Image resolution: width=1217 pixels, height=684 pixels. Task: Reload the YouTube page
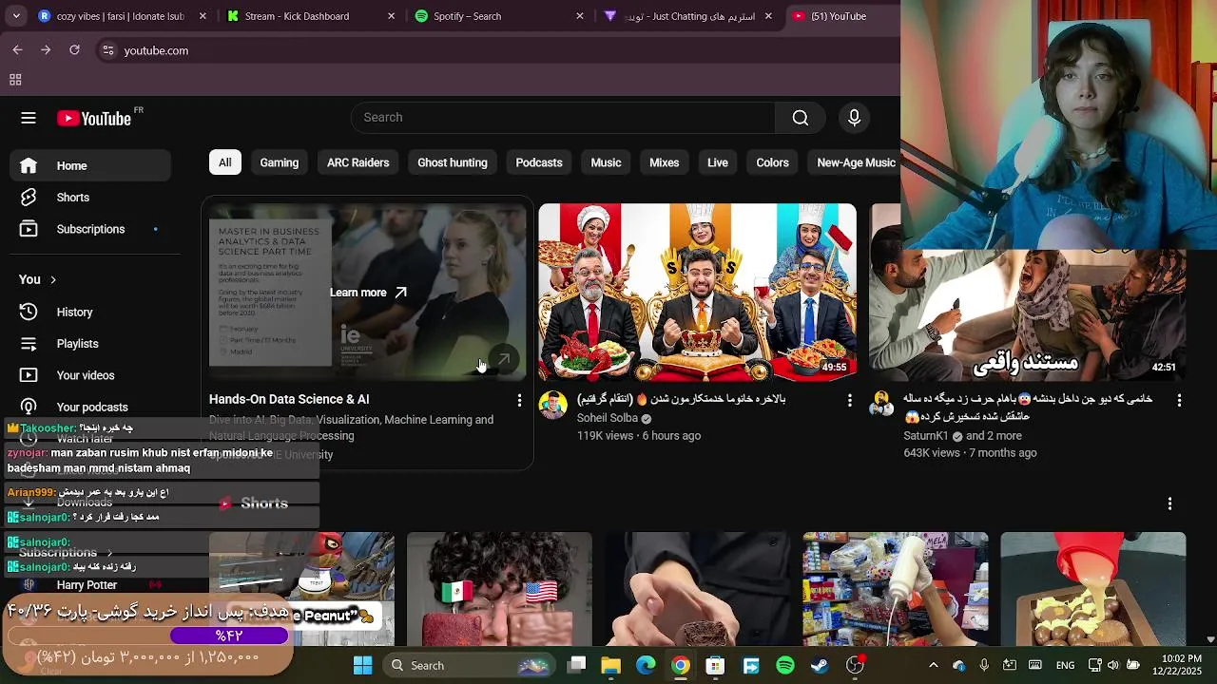[x=74, y=50]
